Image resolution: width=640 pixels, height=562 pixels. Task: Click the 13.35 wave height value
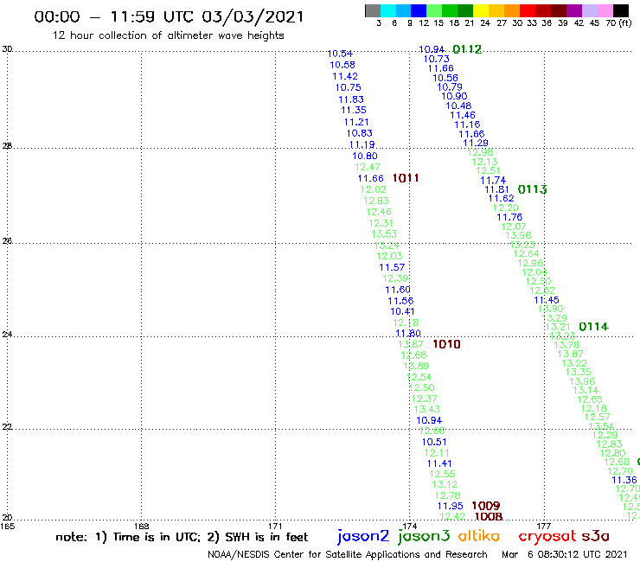click(x=578, y=372)
